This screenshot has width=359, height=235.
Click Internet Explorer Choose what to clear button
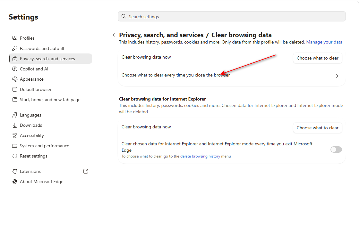317,128
